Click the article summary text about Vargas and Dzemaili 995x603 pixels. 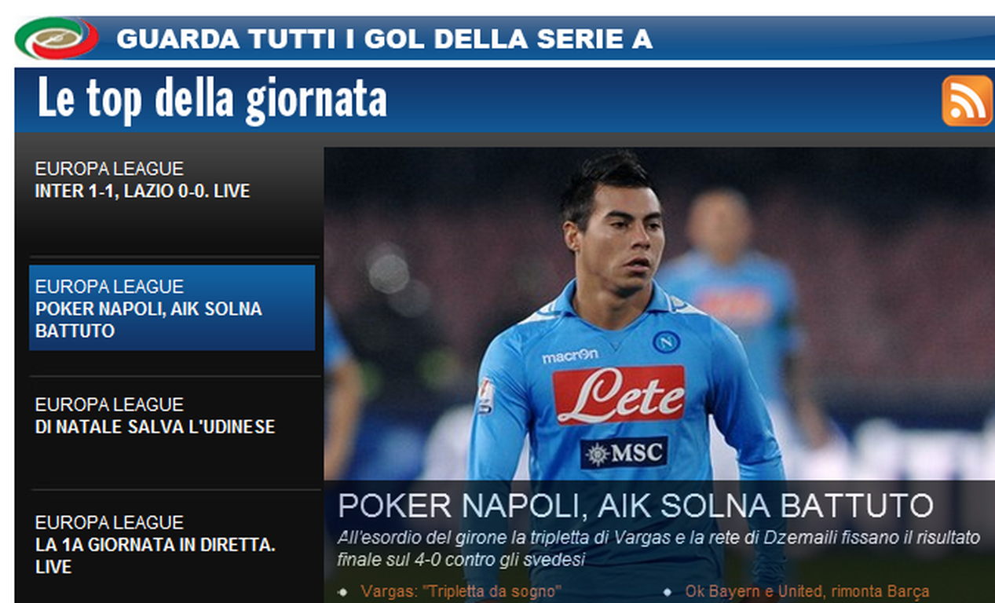659,549
